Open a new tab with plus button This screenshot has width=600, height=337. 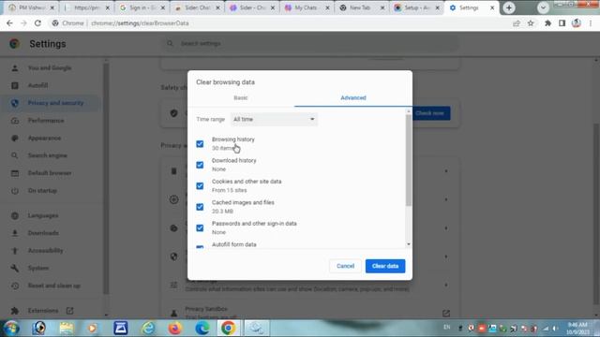point(509,7)
